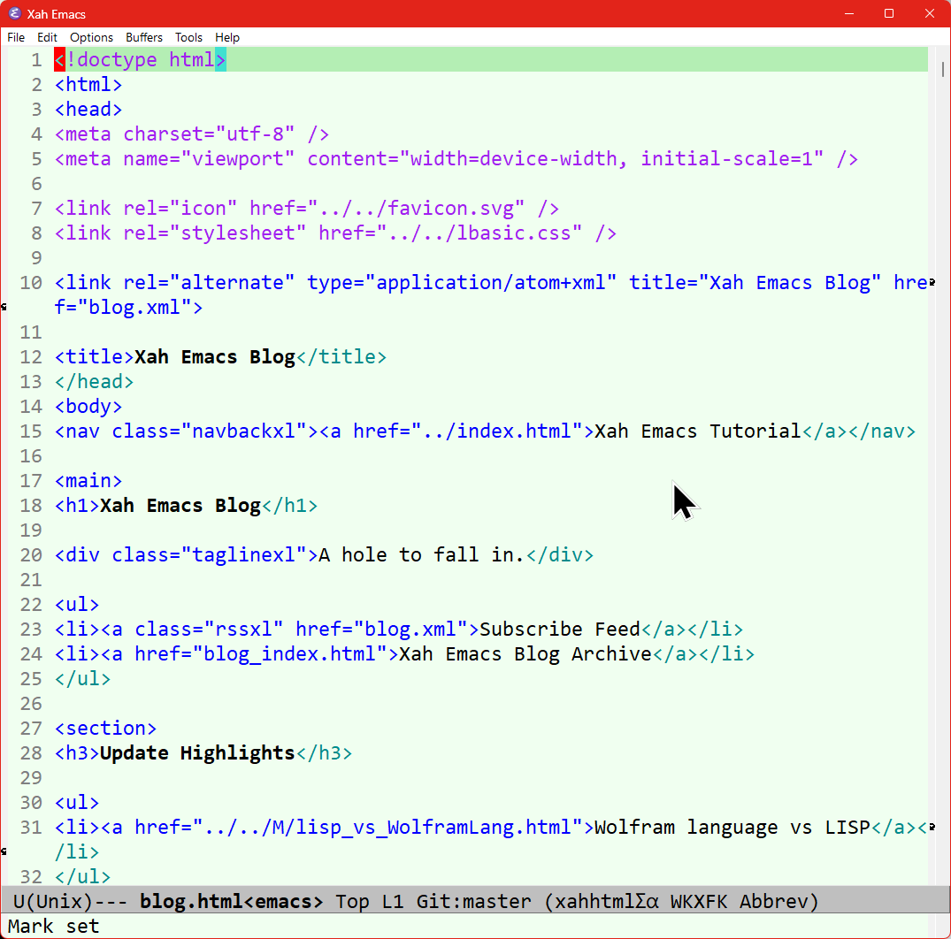Viewport: 951px width, 939px height.
Task: Click line-wrap arrow at end of line 10
Action: point(932,282)
